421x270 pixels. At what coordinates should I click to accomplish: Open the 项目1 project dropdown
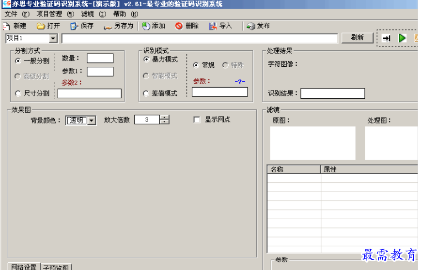pos(53,39)
